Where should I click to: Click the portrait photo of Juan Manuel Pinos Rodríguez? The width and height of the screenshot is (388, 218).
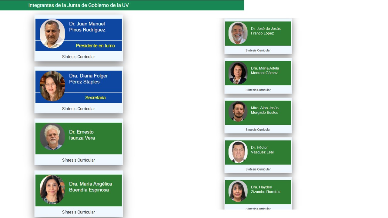[x=52, y=34]
